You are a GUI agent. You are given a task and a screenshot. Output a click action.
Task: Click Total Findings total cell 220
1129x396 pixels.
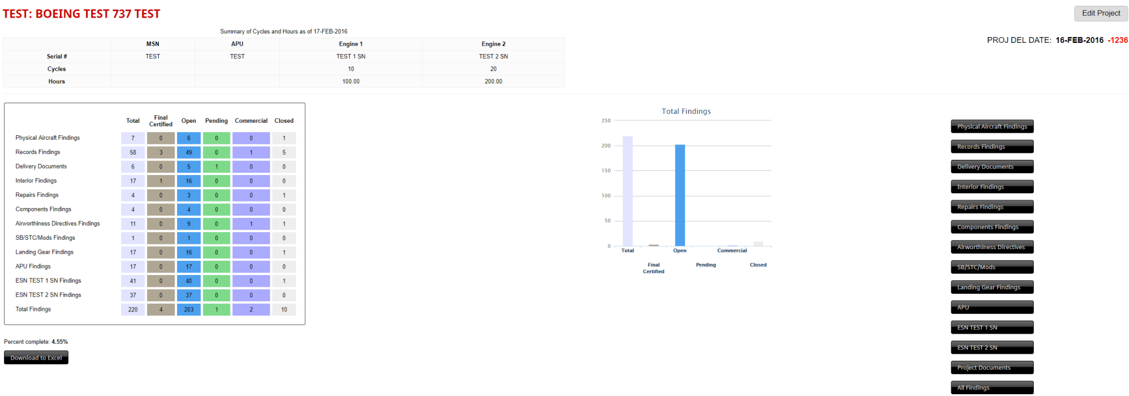pos(133,309)
